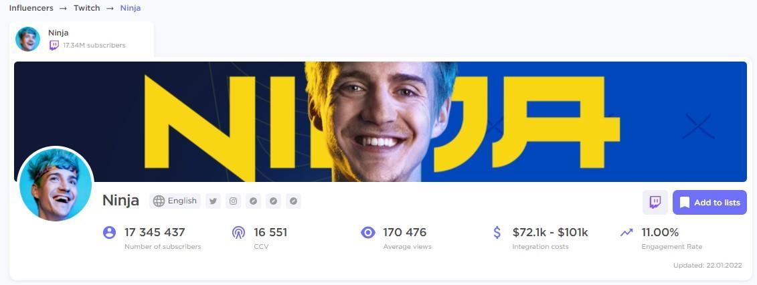Screen dimensions: 757x285
Task: Click the dollar sign Integration costs icon
Action: pyautogui.click(x=497, y=232)
